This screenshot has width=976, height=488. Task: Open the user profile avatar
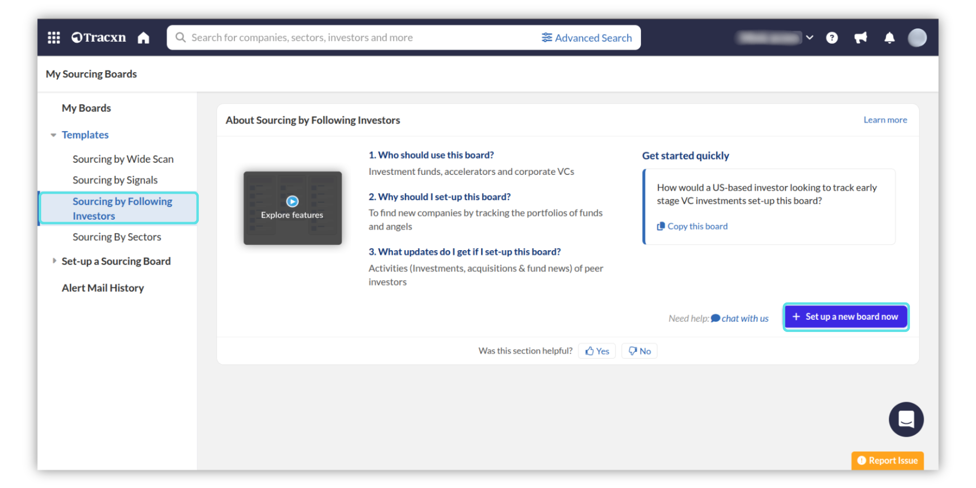coord(917,38)
